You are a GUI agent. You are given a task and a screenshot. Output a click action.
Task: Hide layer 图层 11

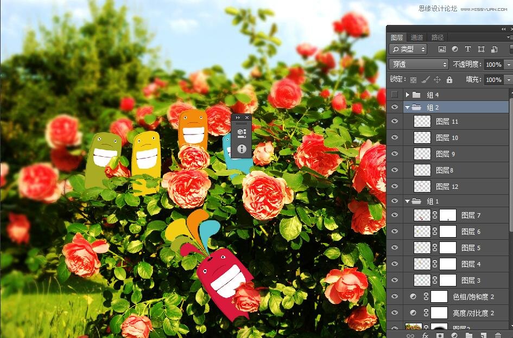[x=395, y=122]
